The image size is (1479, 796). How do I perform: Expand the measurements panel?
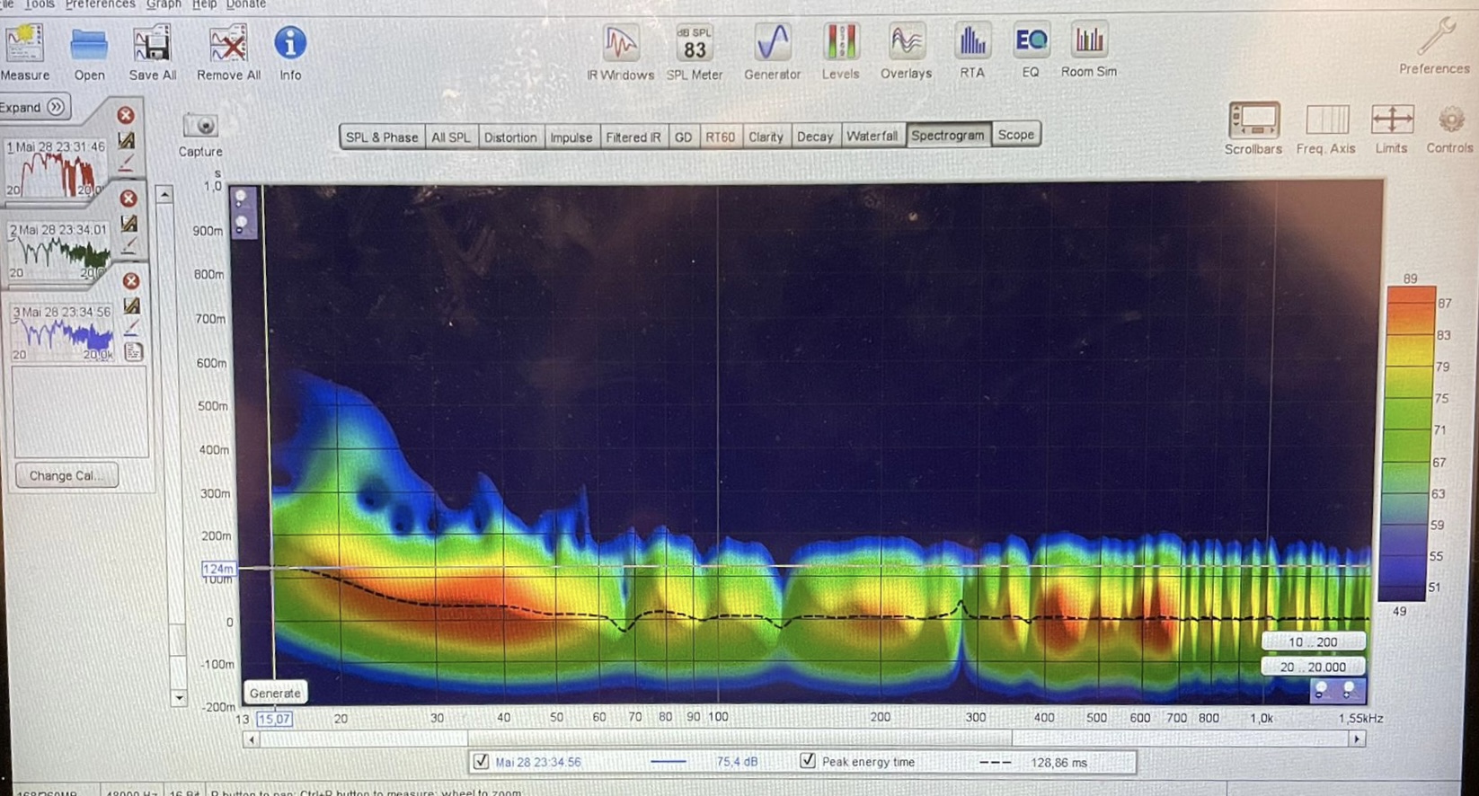[x=34, y=108]
